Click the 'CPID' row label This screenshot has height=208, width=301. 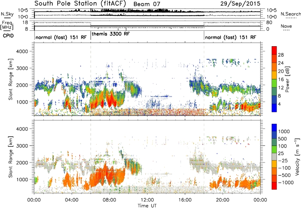8,36
